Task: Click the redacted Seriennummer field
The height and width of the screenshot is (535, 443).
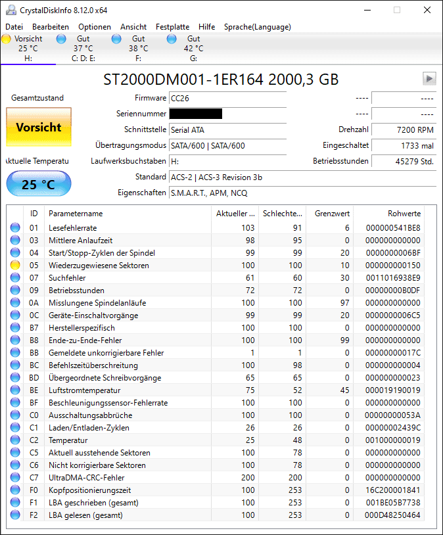Action: point(227,114)
